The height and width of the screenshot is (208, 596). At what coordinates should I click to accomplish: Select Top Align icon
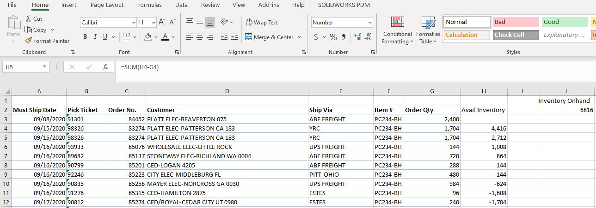pyautogui.click(x=190, y=22)
